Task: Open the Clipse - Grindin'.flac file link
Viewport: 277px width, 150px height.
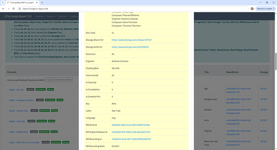Action: 18,111
